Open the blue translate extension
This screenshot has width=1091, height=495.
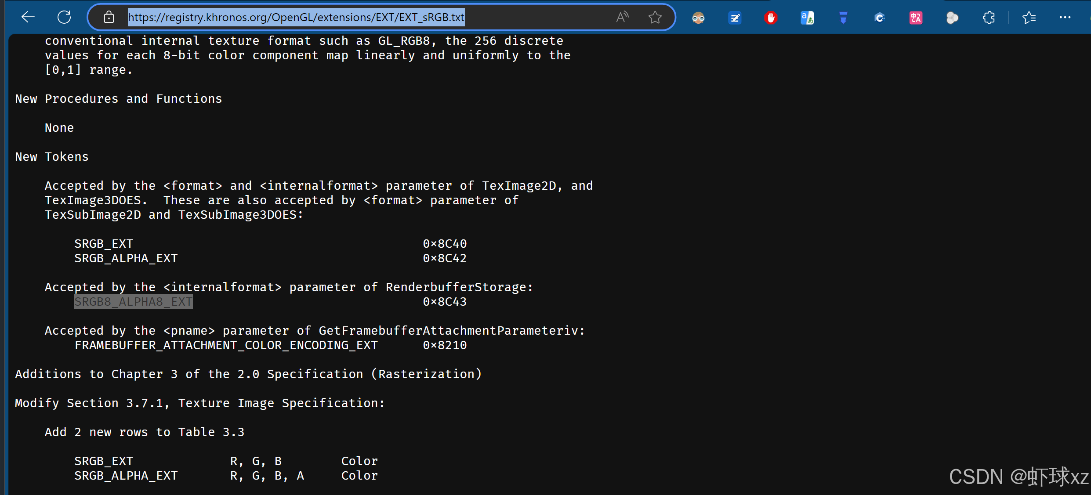pos(807,18)
